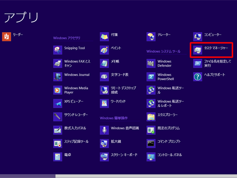Click the Windows Journal label text
This screenshot has height=178, width=237.
77,75
